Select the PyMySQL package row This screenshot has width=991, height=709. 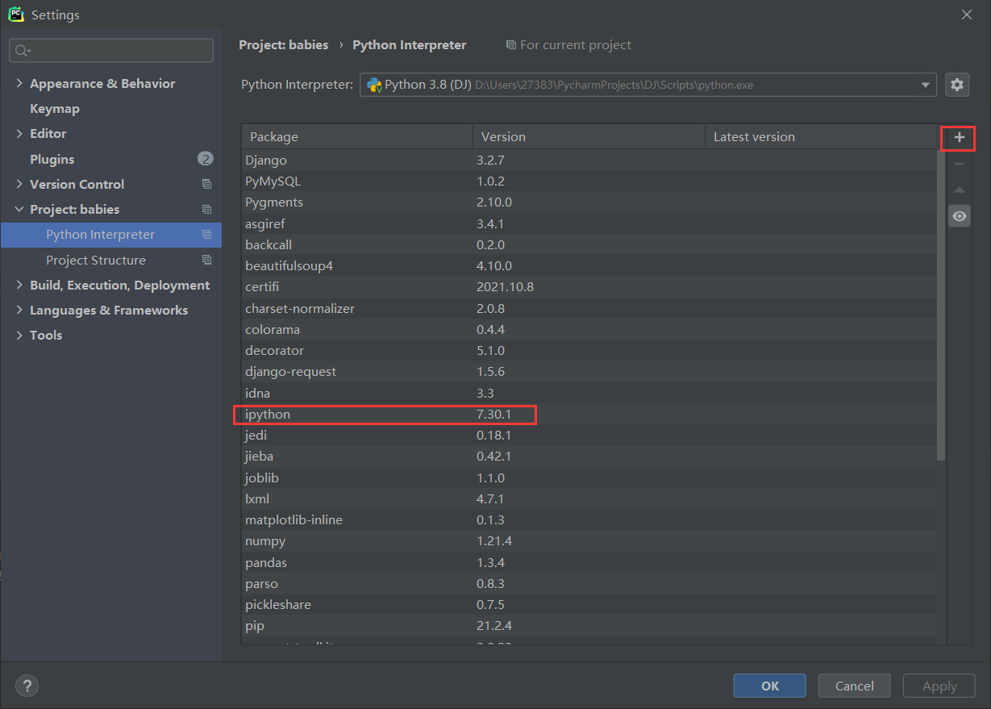(x=589, y=181)
